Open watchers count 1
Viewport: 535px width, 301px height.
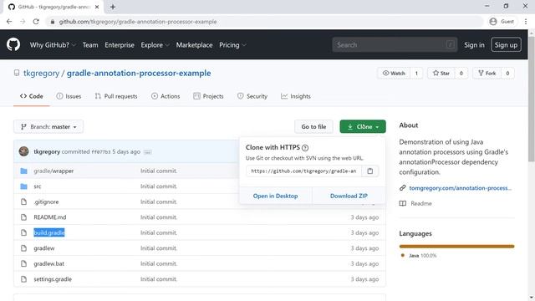click(x=416, y=73)
